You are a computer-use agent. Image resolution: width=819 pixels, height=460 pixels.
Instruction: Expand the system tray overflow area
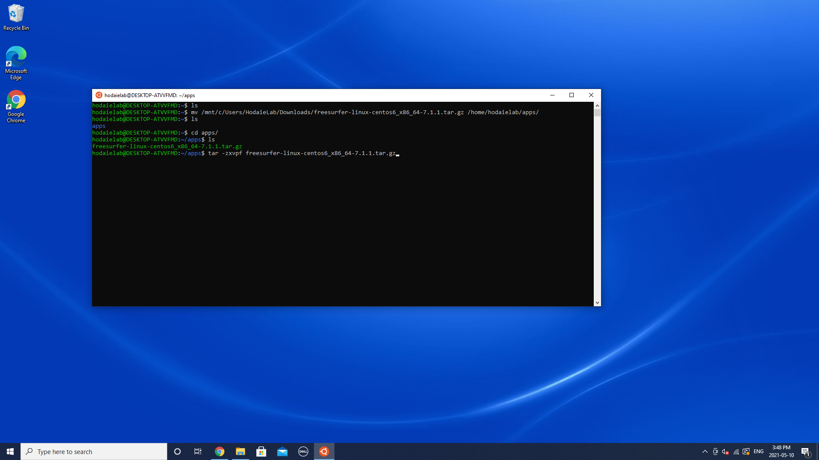(706, 451)
